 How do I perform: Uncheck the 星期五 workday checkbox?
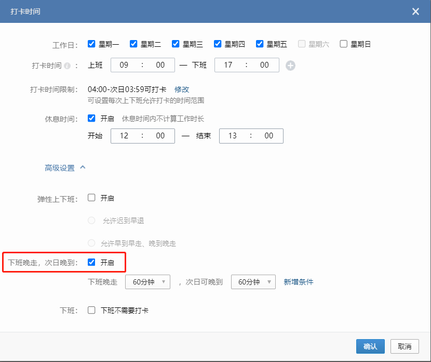point(260,44)
